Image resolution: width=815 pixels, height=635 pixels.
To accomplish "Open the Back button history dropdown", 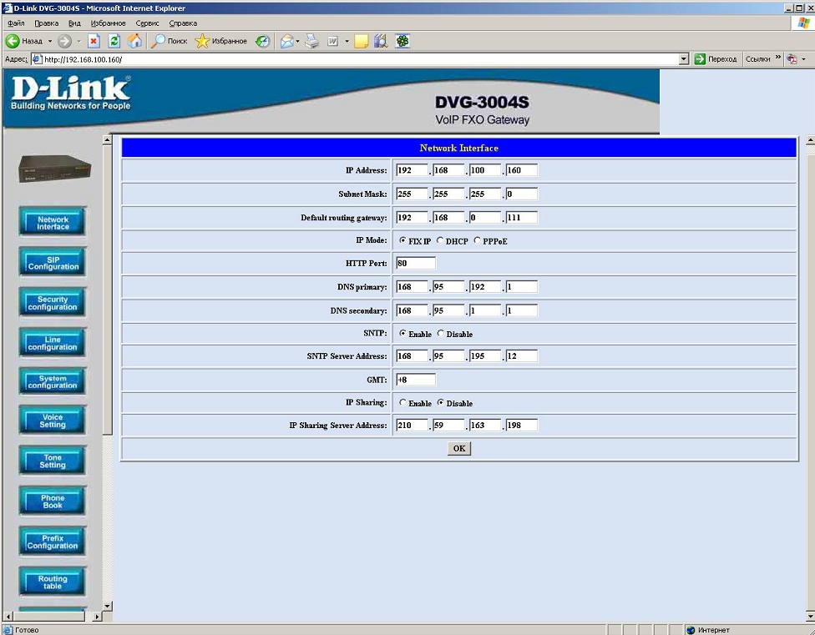I will pyautogui.click(x=49, y=41).
